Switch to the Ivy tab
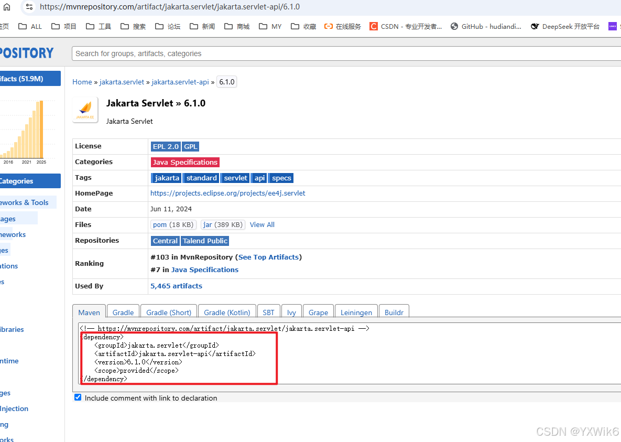Screen dimensions: 621x442 pos(291,312)
